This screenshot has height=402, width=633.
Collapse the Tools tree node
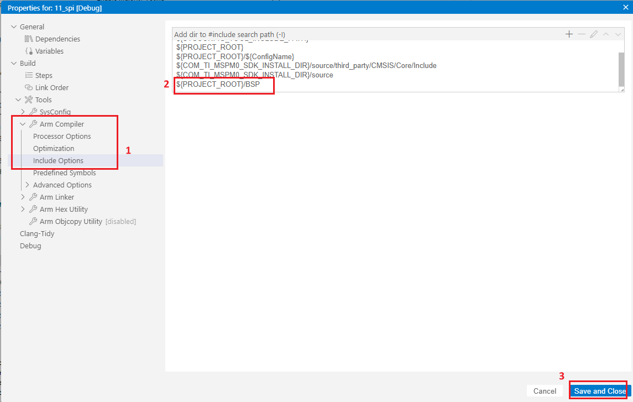click(18, 100)
